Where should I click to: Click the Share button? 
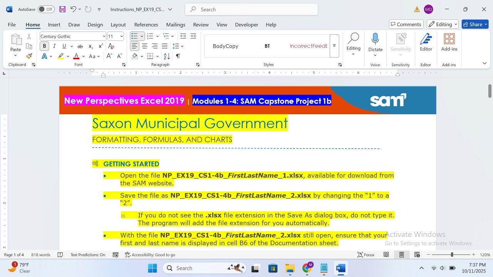tap(475, 24)
